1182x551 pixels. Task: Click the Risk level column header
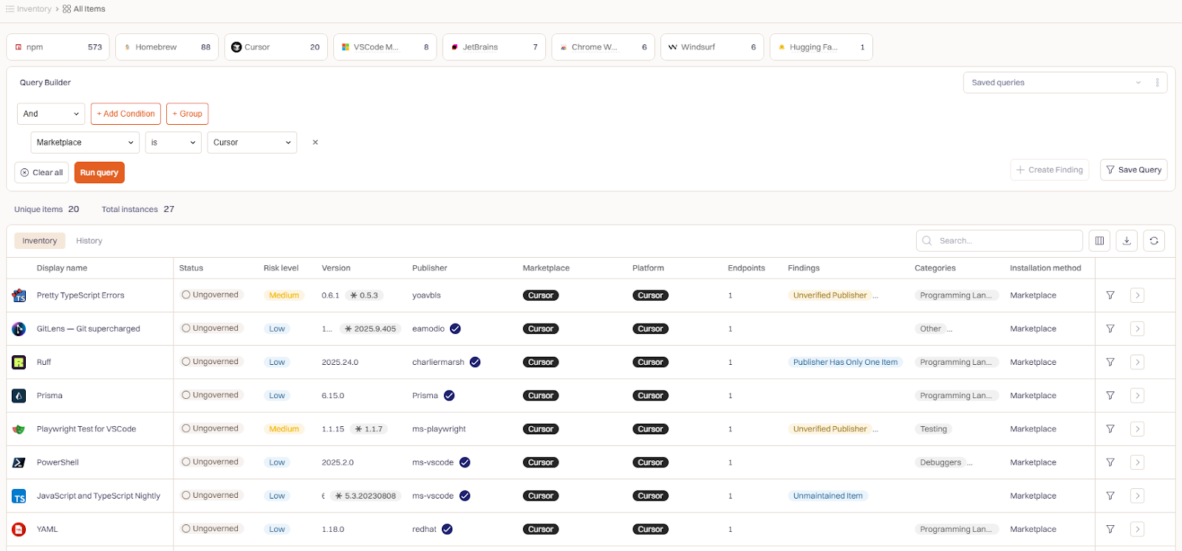coord(281,268)
